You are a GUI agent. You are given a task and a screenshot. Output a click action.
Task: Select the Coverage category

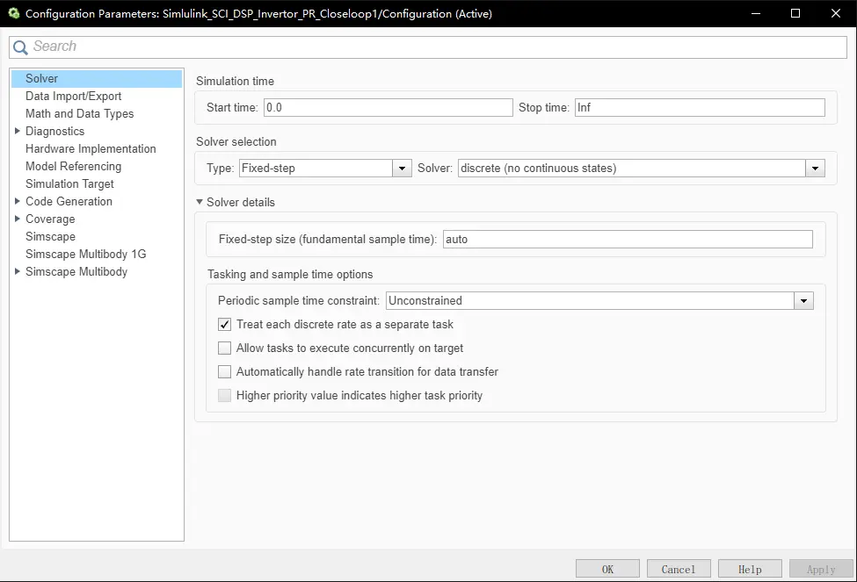point(50,219)
